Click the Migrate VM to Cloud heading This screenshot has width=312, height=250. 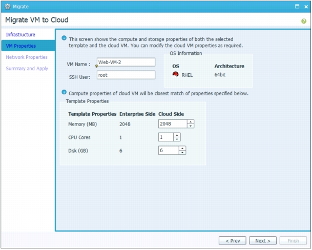[37, 20]
